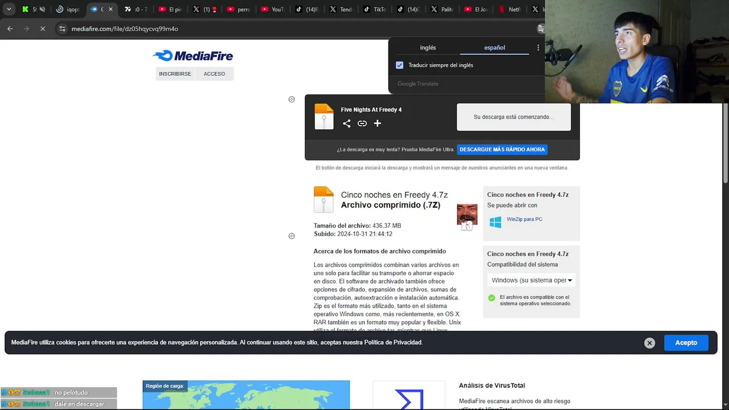Open site information icon in address bar

click(x=62, y=28)
